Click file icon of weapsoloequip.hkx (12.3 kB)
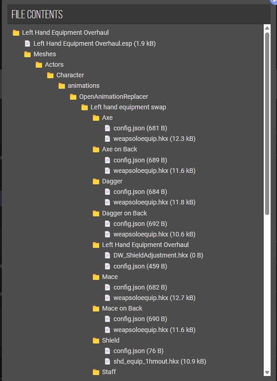Screen dimensions: 277x381 tap(107, 139)
